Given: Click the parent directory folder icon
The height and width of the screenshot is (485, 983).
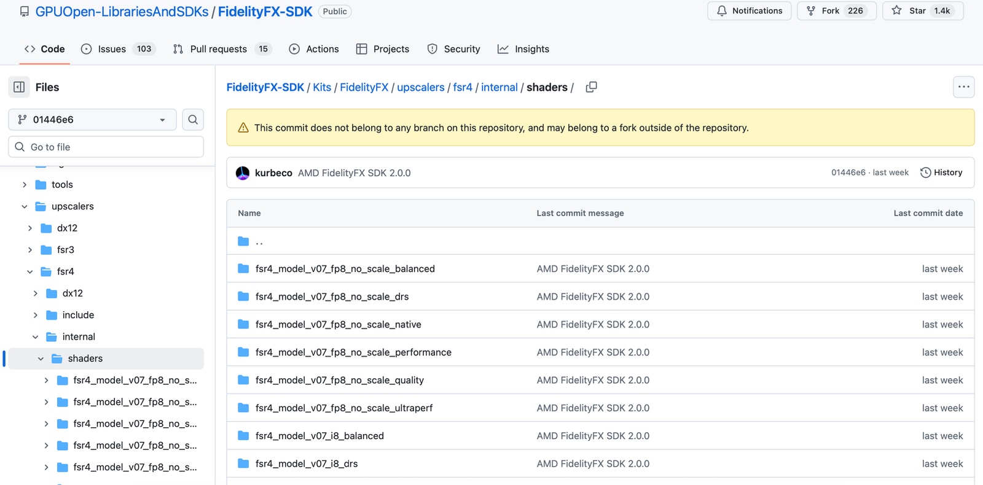Looking at the screenshot, I should click(243, 241).
